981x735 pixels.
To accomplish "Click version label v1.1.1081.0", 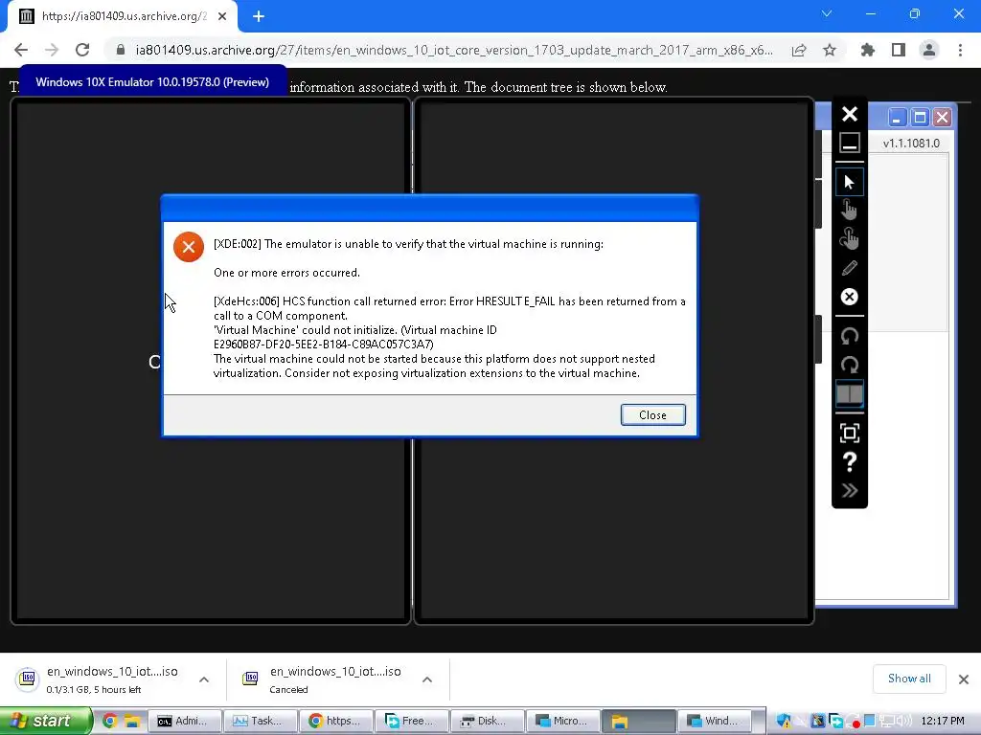I will [911, 144].
